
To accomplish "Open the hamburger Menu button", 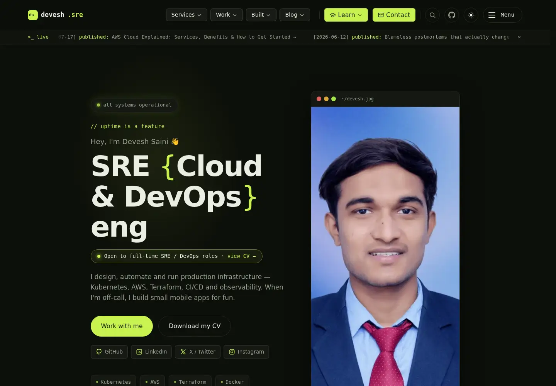I will [x=502, y=15].
